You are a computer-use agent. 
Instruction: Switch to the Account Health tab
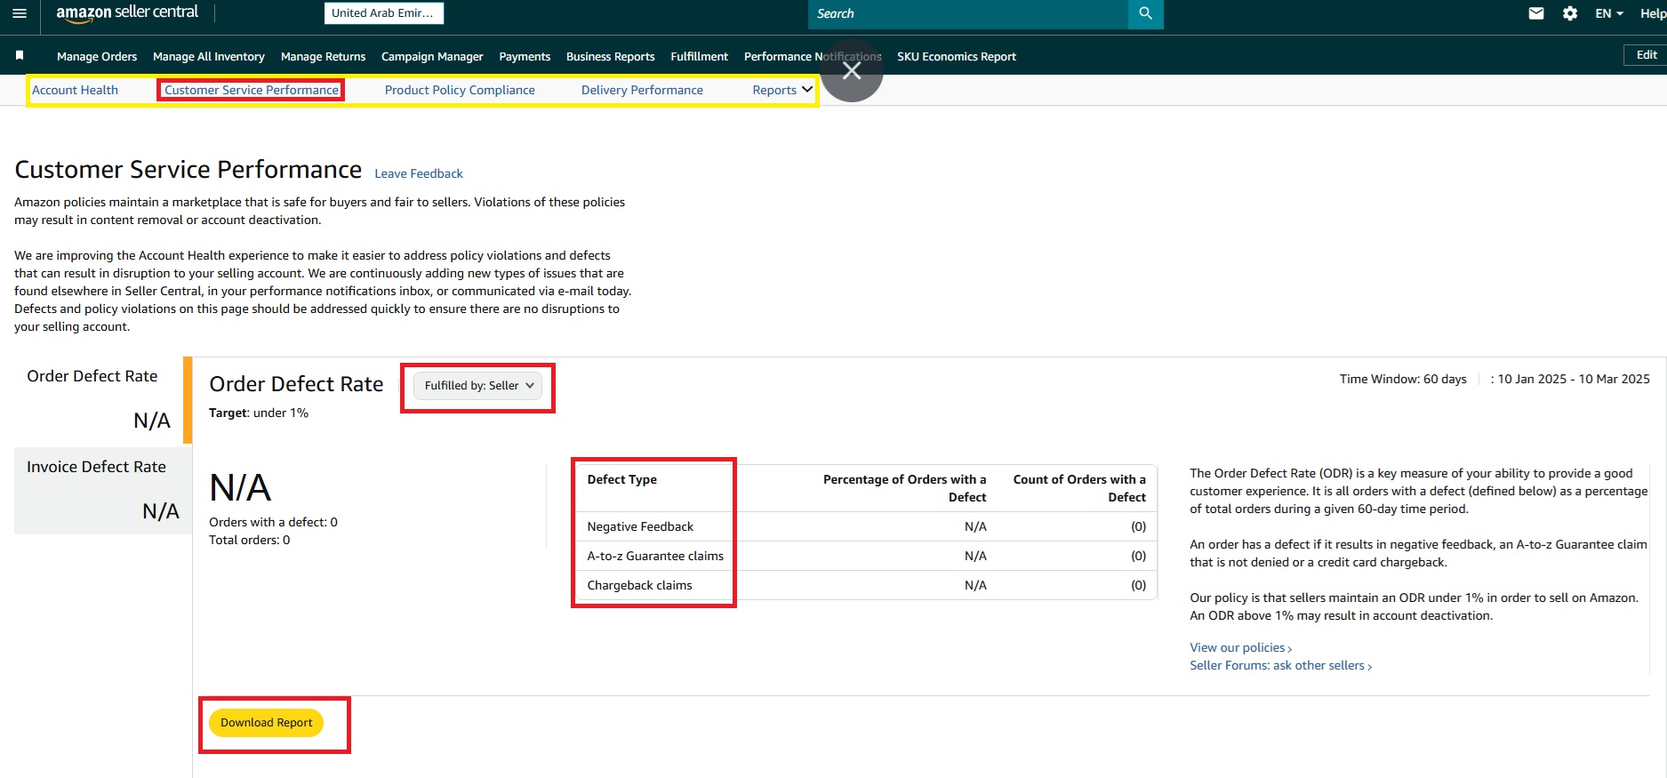[75, 90]
